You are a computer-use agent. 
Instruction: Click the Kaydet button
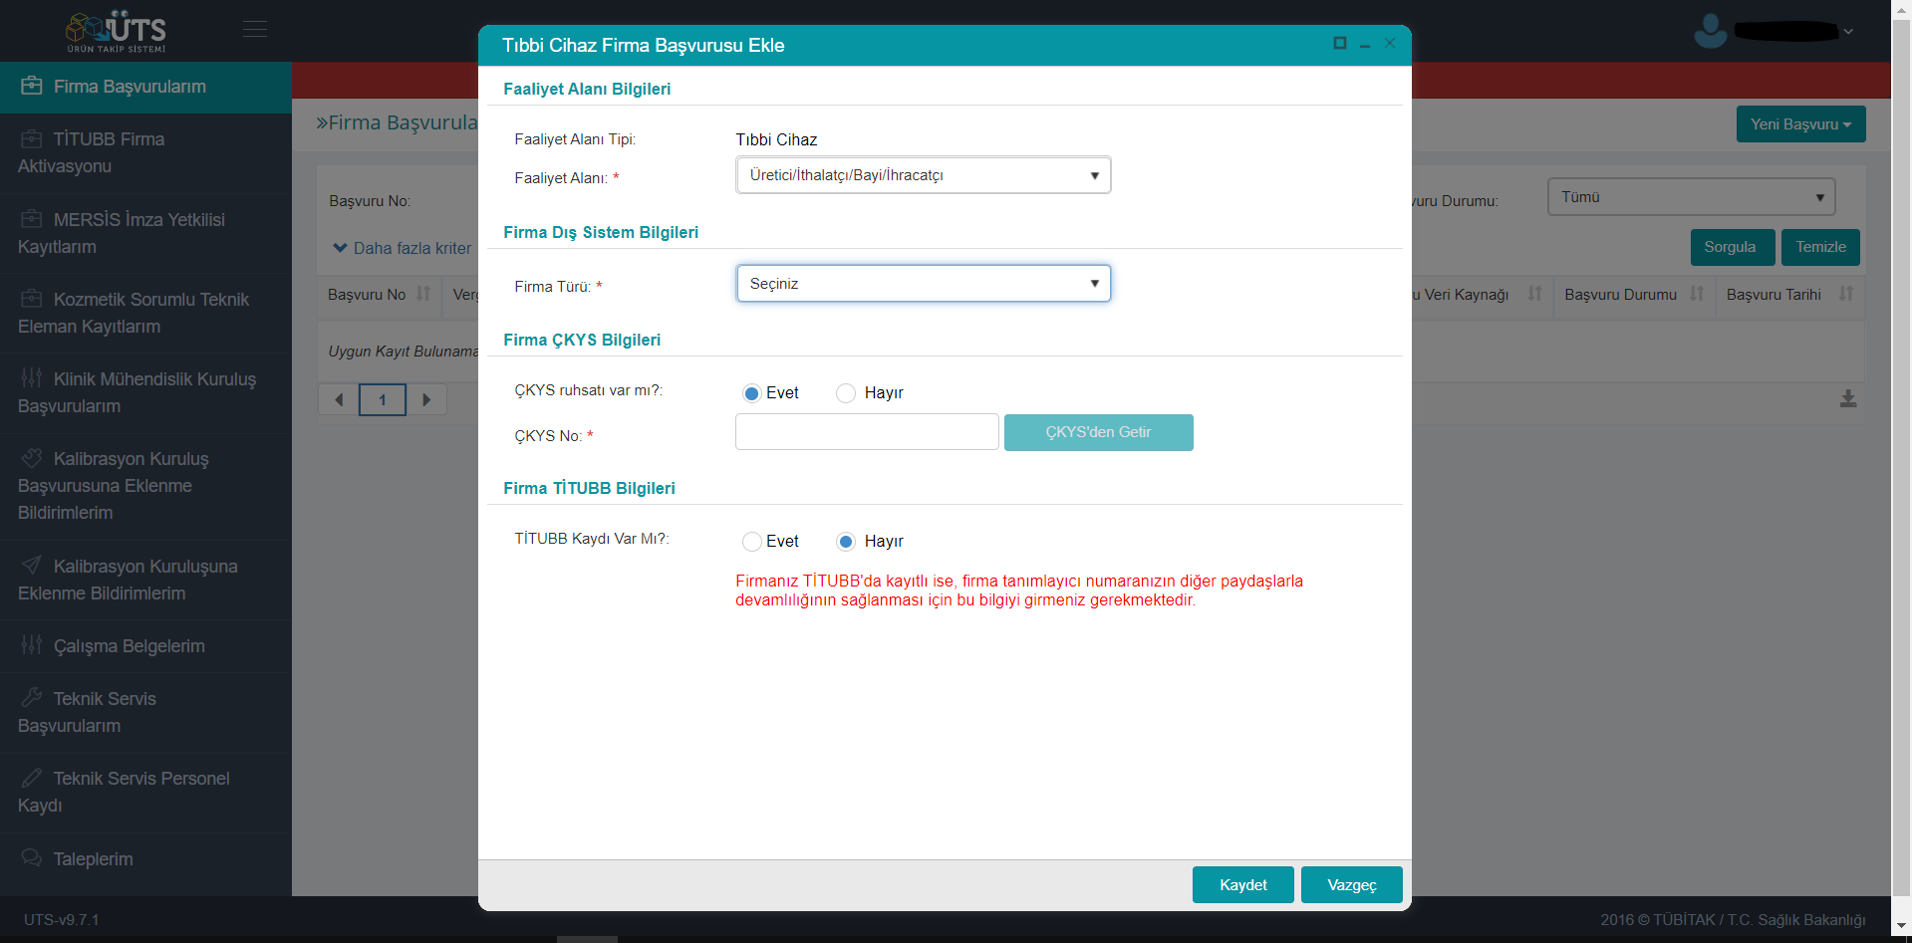point(1242,884)
